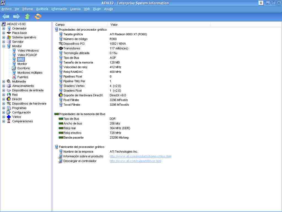Click the Multimedia speaker icon

(x=9, y=81)
